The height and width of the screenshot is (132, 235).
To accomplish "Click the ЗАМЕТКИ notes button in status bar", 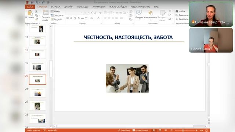I will pos(124,131).
